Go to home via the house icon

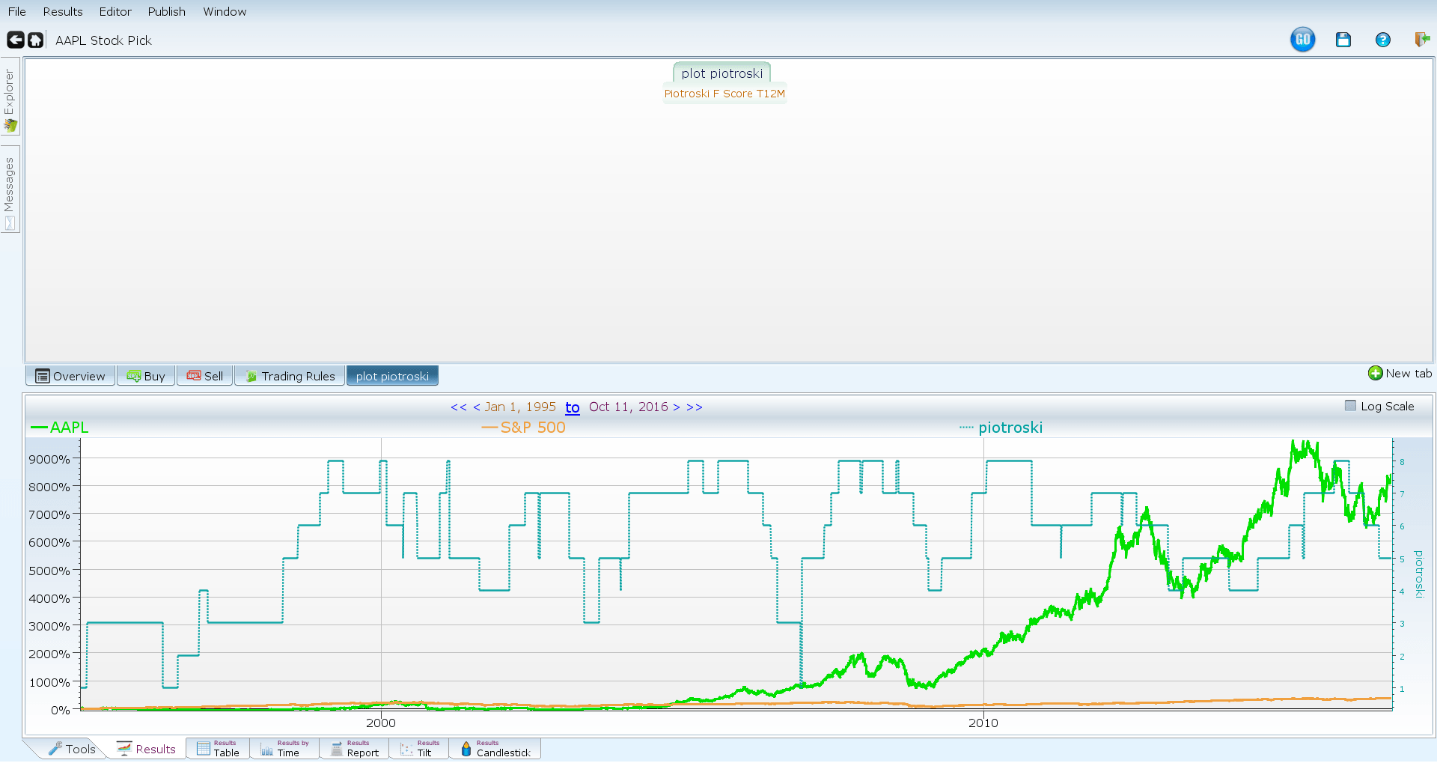35,40
